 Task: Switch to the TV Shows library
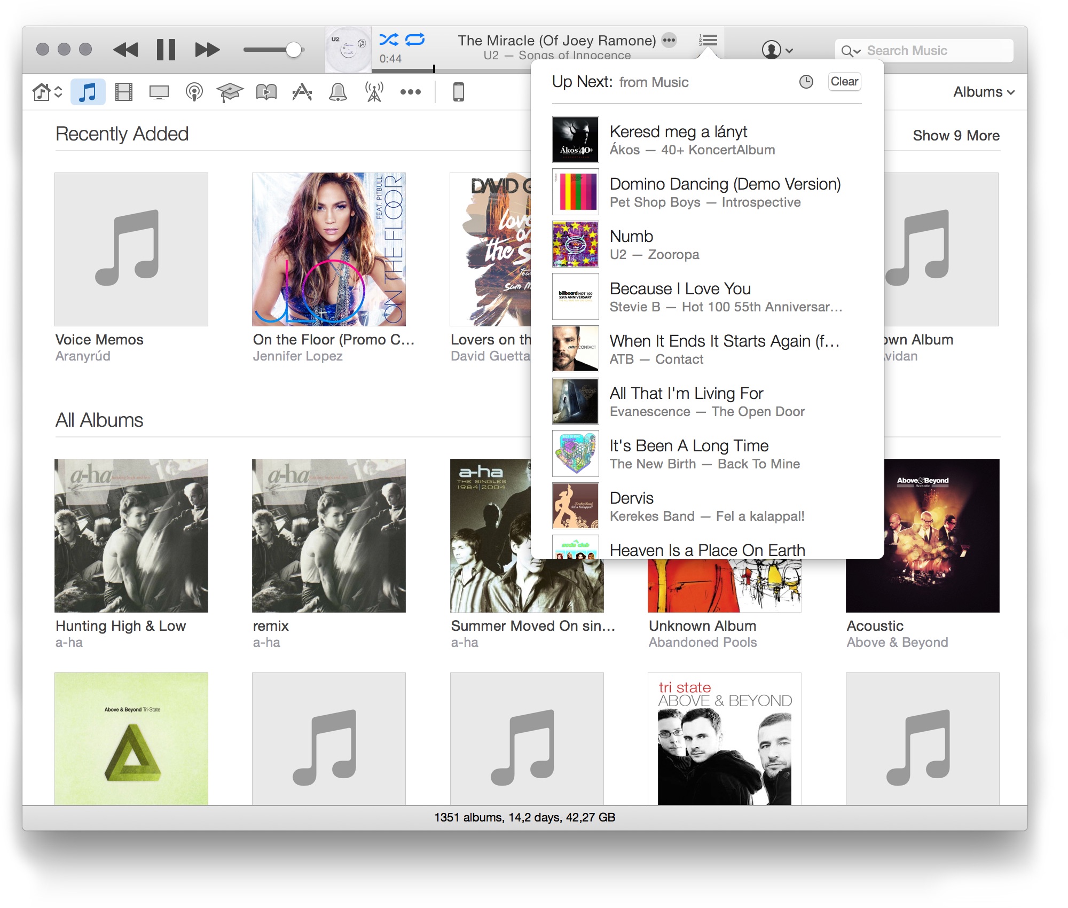click(x=159, y=92)
